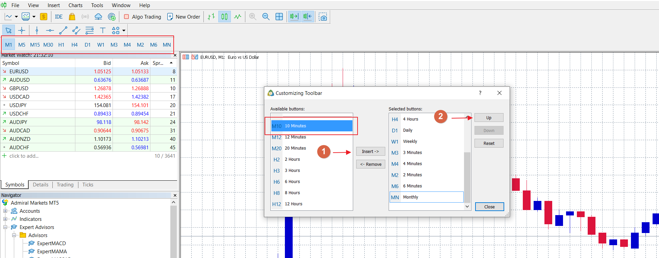Select the horizontal line drawing tool
The image size is (659, 258).
tap(50, 30)
